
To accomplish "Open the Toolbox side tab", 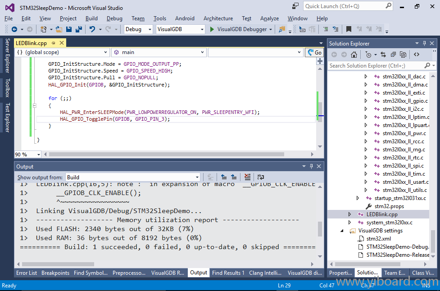I will click(8, 88).
